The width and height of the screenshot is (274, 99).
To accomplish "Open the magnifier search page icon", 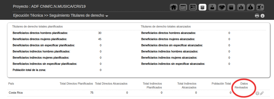I will click(x=183, y=7).
